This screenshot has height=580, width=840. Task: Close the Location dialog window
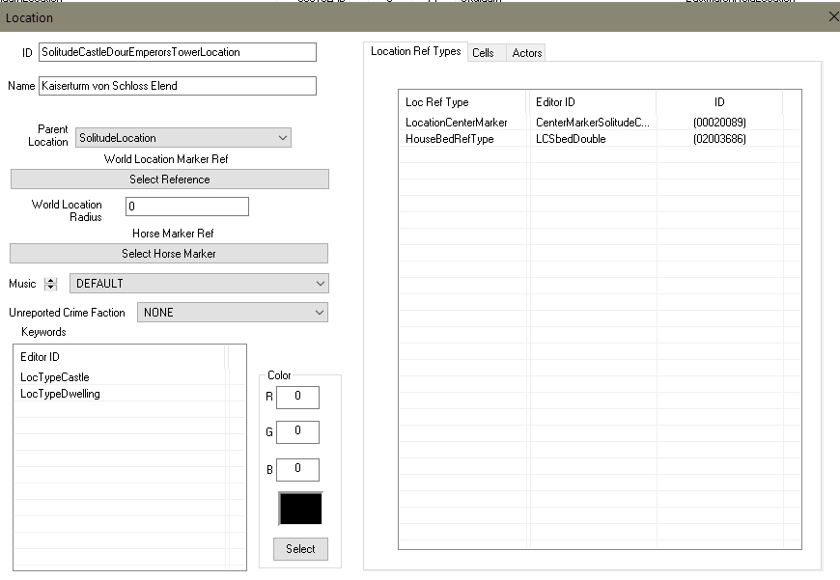point(833,16)
